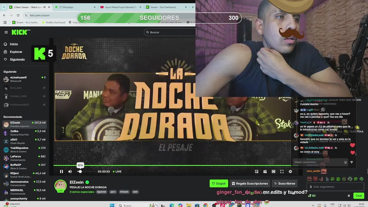Open Windows Start menu

pos(112,205)
